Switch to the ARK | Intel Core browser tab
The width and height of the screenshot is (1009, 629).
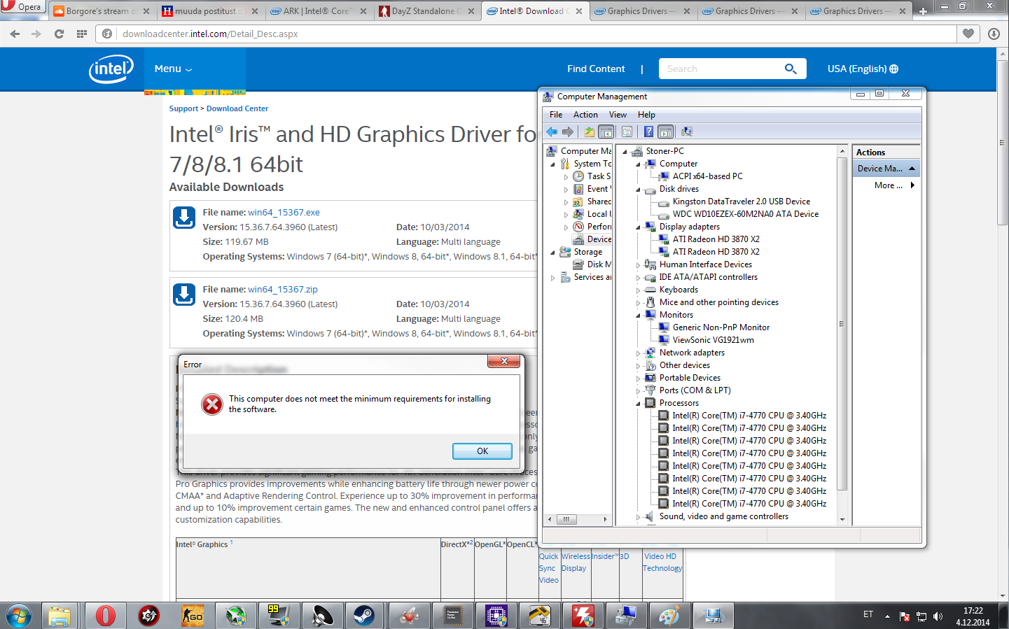(319, 10)
